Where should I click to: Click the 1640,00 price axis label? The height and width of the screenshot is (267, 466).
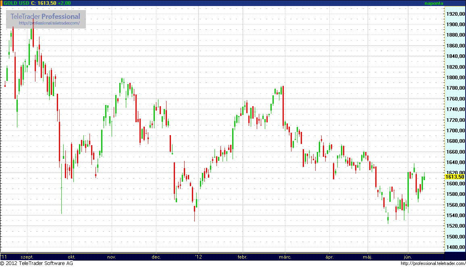click(456, 162)
